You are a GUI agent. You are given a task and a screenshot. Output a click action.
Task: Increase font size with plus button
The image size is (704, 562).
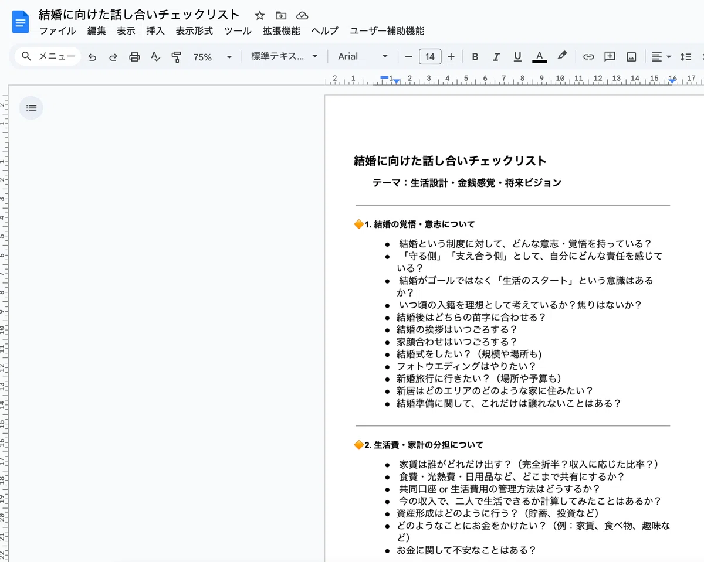point(451,57)
